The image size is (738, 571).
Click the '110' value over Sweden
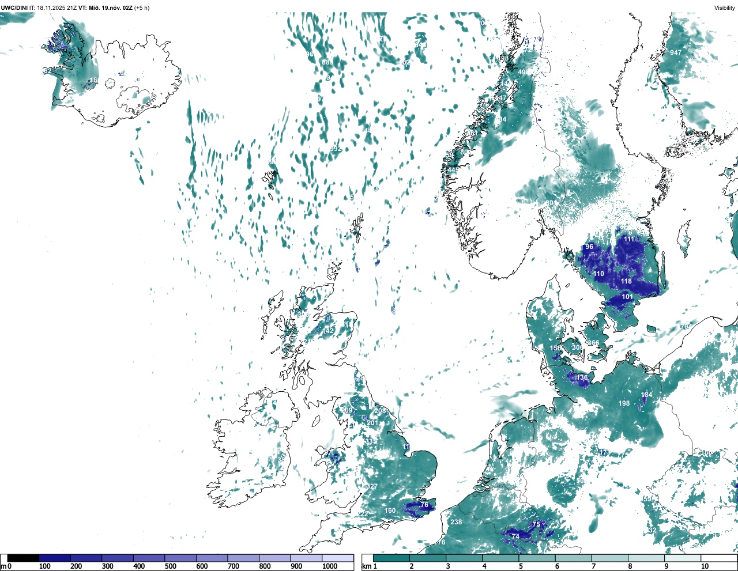click(599, 274)
